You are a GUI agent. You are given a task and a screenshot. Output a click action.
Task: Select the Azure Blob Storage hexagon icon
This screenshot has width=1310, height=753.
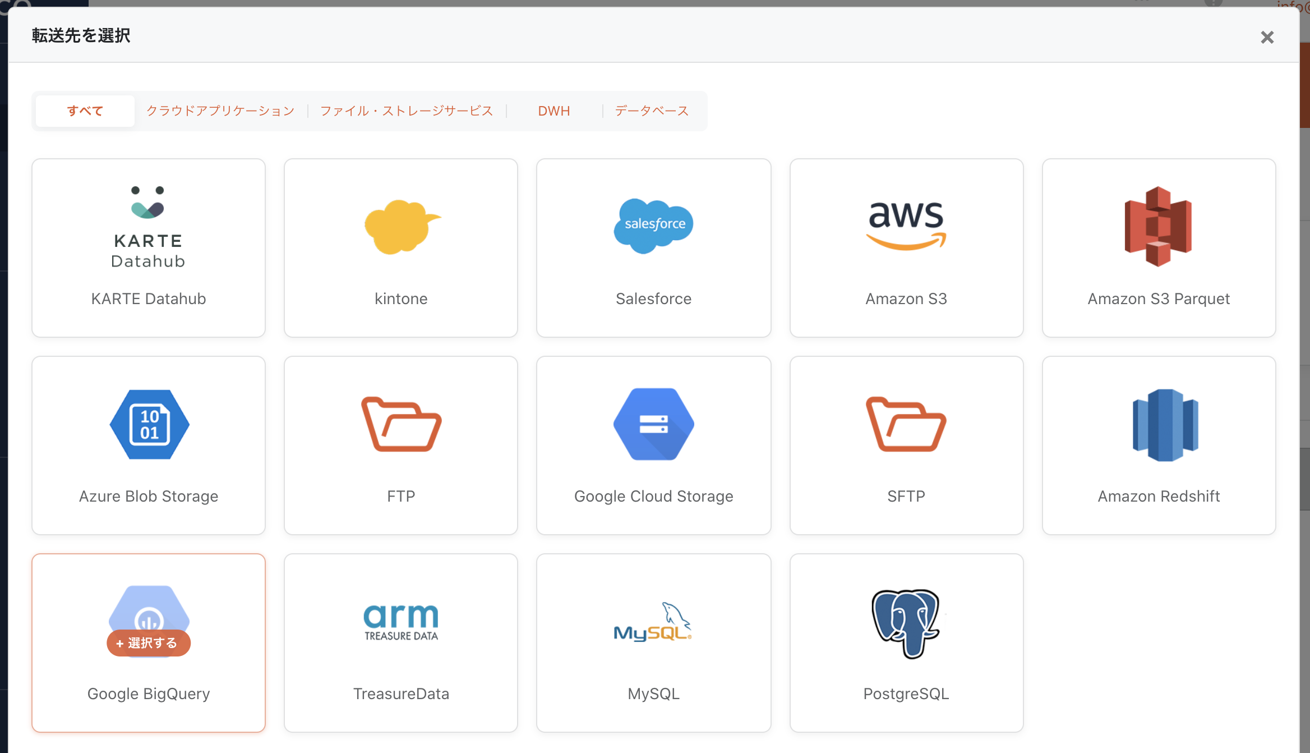point(149,425)
